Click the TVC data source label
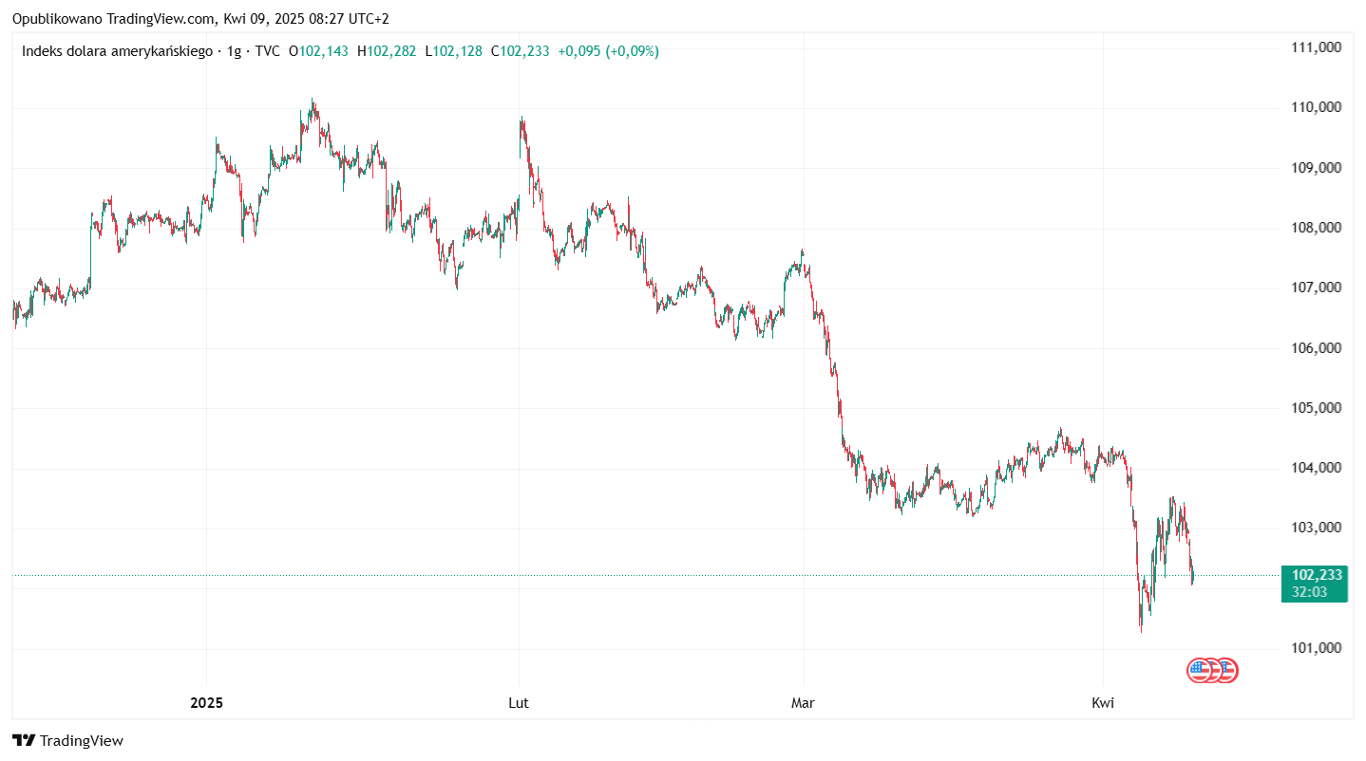Screen dimensions: 1366x761 pyautogui.click(x=267, y=51)
